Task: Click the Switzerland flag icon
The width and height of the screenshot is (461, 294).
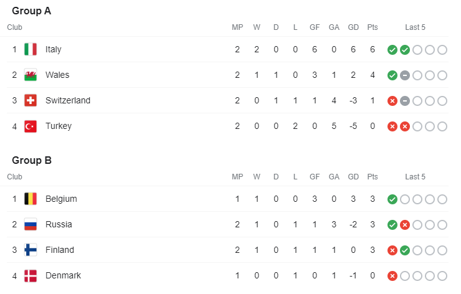Action: [x=31, y=100]
